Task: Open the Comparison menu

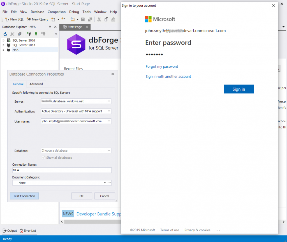Action: tap(57, 12)
